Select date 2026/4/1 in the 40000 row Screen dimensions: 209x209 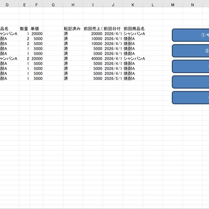tap(113, 58)
